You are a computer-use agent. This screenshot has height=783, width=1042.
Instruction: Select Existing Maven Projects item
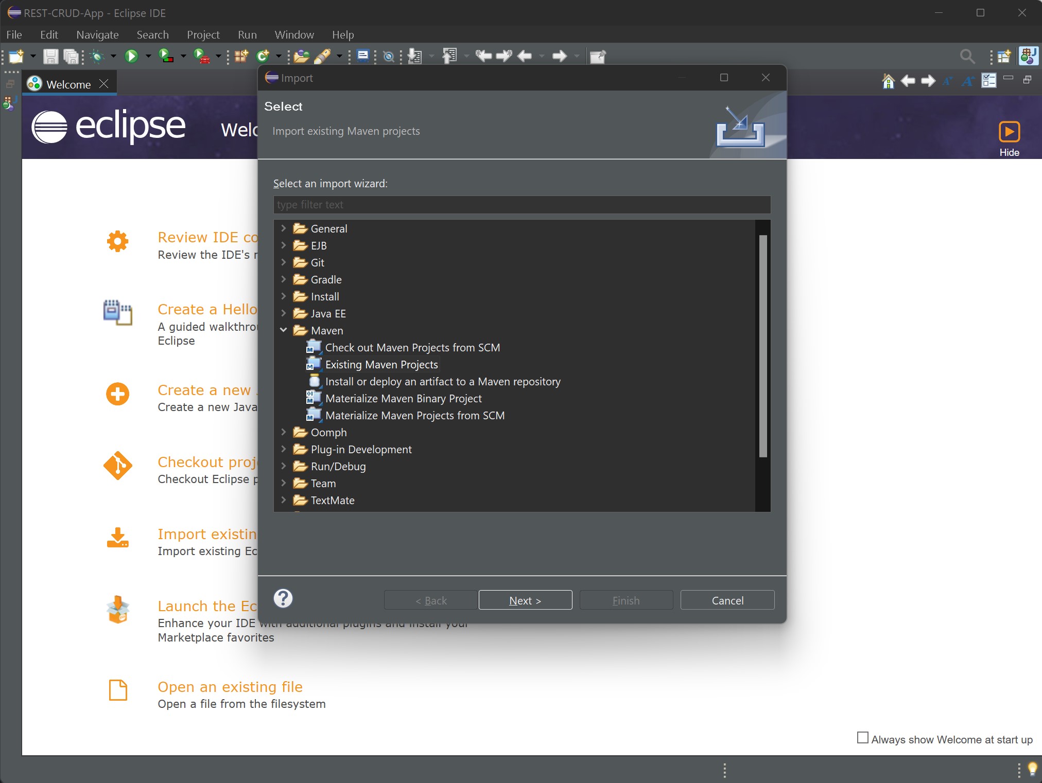tap(381, 364)
